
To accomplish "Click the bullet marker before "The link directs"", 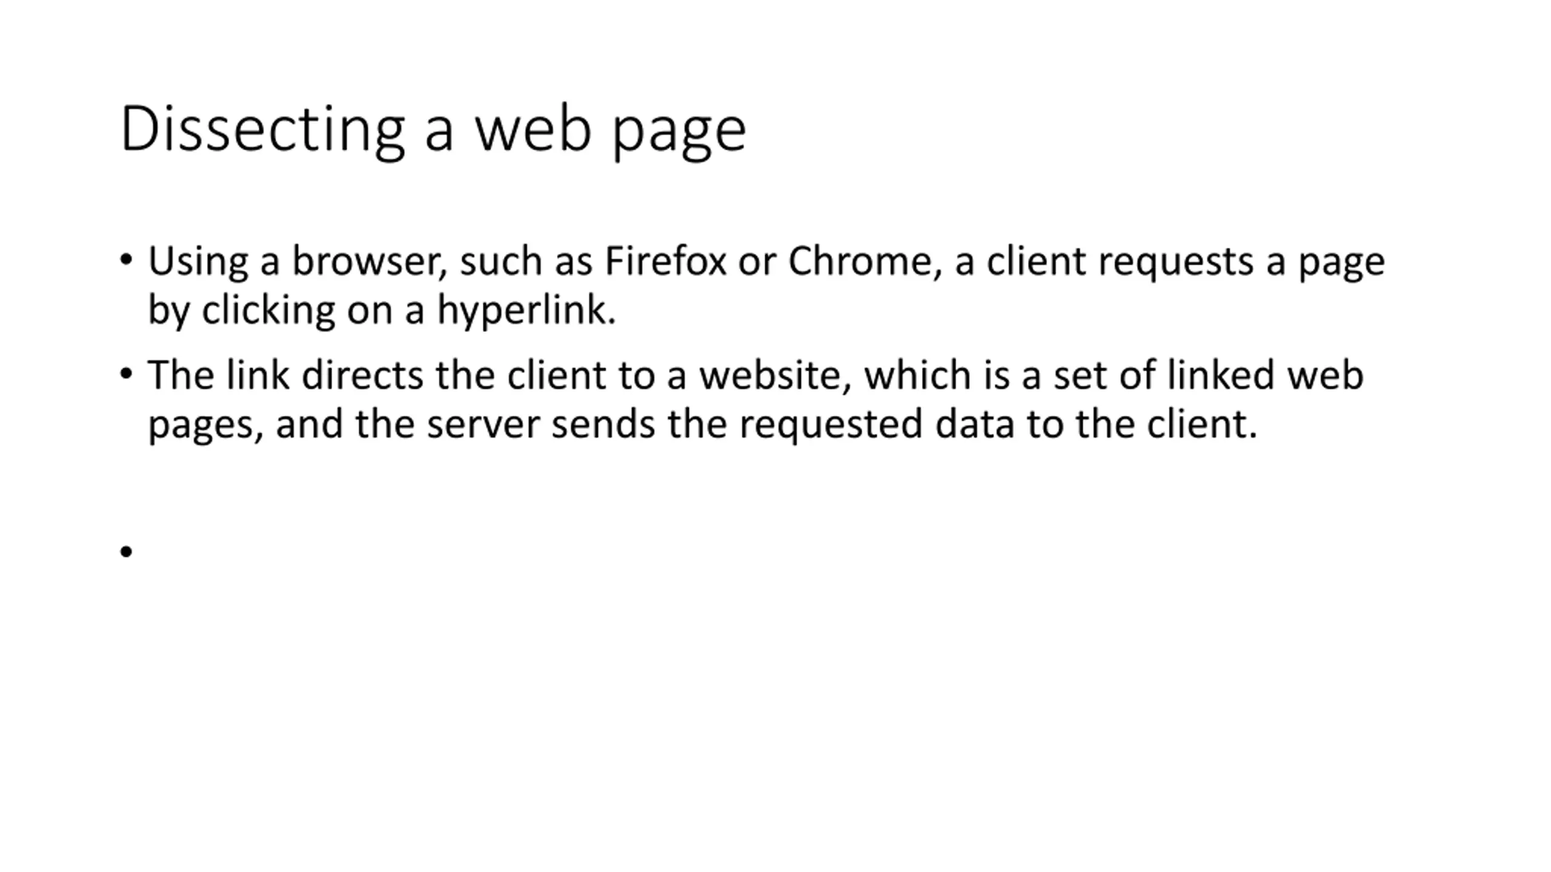I will coord(126,374).
